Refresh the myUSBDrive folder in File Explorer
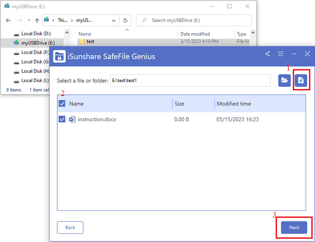Screen dimensions: 315x242 coord(125,20)
